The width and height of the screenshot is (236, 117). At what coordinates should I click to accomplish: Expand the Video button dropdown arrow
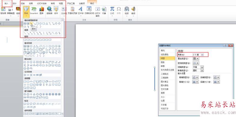tap(127, 16)
